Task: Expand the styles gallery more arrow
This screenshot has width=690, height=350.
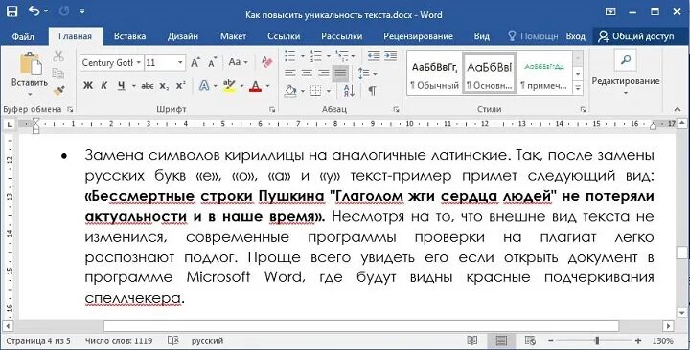Action: point(578,87)
